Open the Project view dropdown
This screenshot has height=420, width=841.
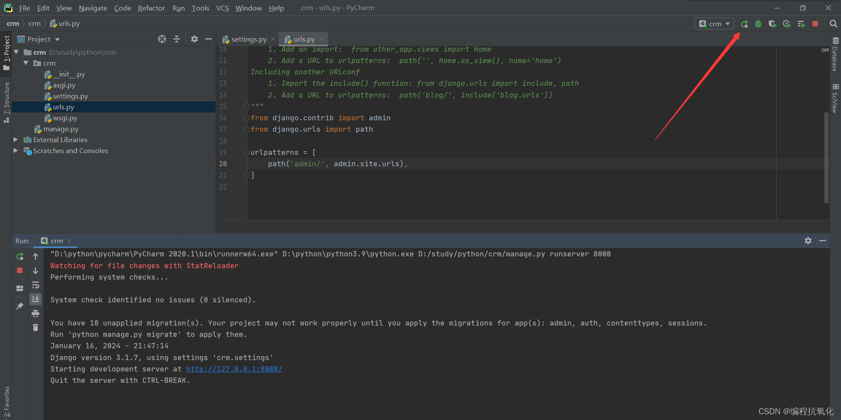click(x=39, y=39)
